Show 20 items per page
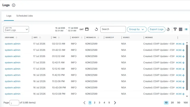 click(x=172, y=103)
